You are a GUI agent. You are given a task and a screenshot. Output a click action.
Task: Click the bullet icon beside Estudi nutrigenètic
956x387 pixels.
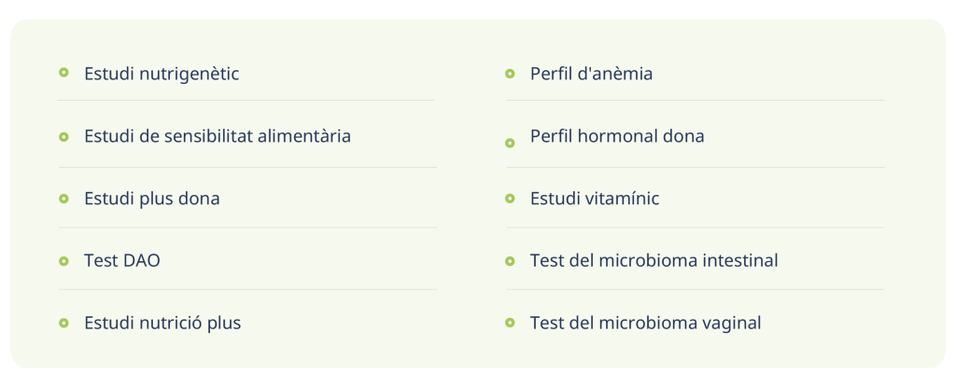pyautogui.click(x=63, y=73)
